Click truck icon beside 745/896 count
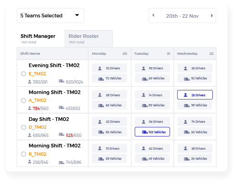This screenshot has width=237, height=183. [x=61, y=162]
